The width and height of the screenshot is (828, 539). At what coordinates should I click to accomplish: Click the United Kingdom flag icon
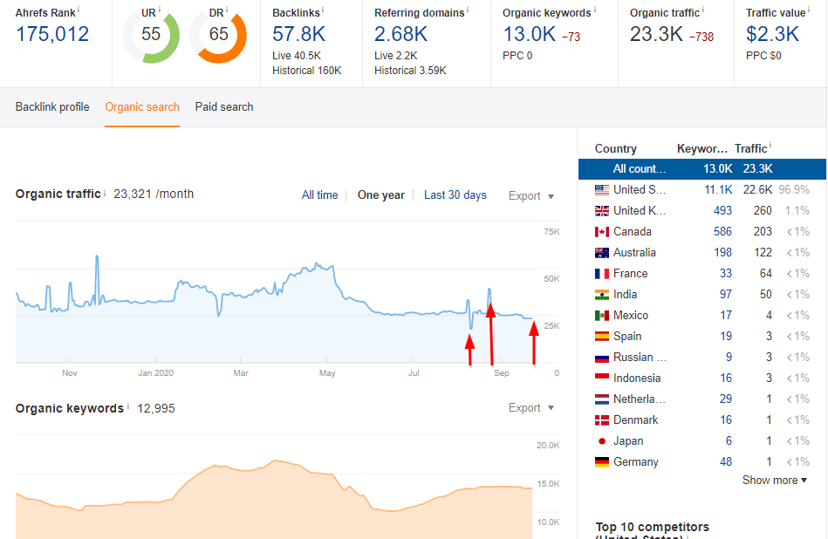[x=602, y=211]
